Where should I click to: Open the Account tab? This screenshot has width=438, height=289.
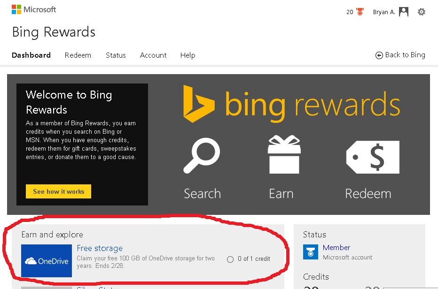point(153,55)
